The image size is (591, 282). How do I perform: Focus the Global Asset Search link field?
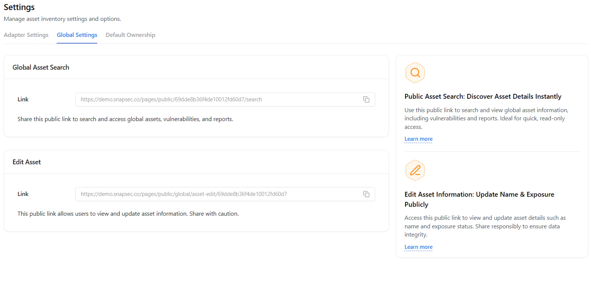click(216, 99)
